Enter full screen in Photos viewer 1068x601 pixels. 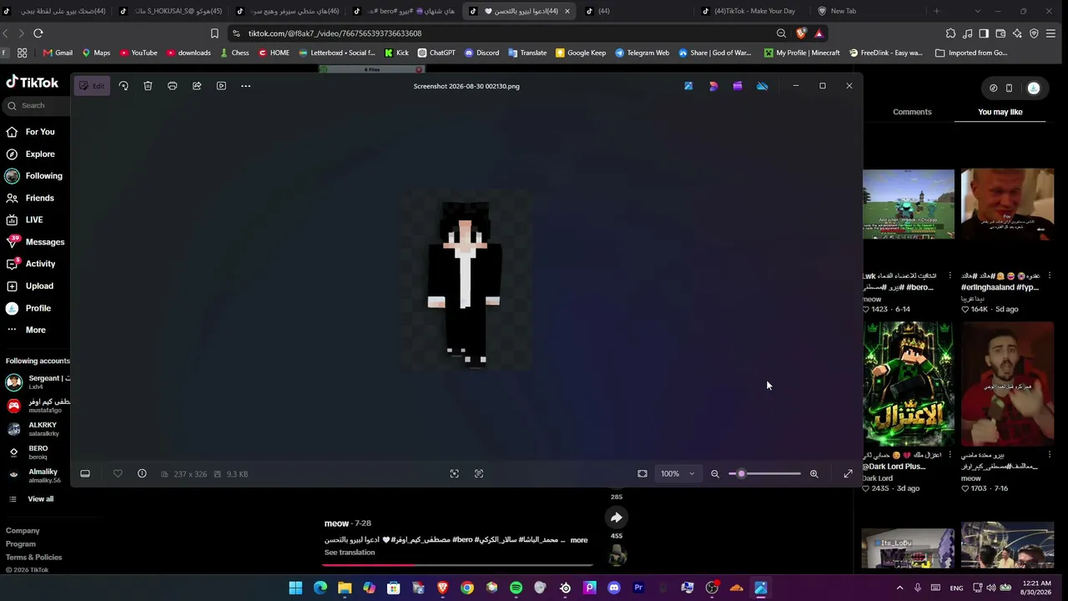click(x=848, y=474)
